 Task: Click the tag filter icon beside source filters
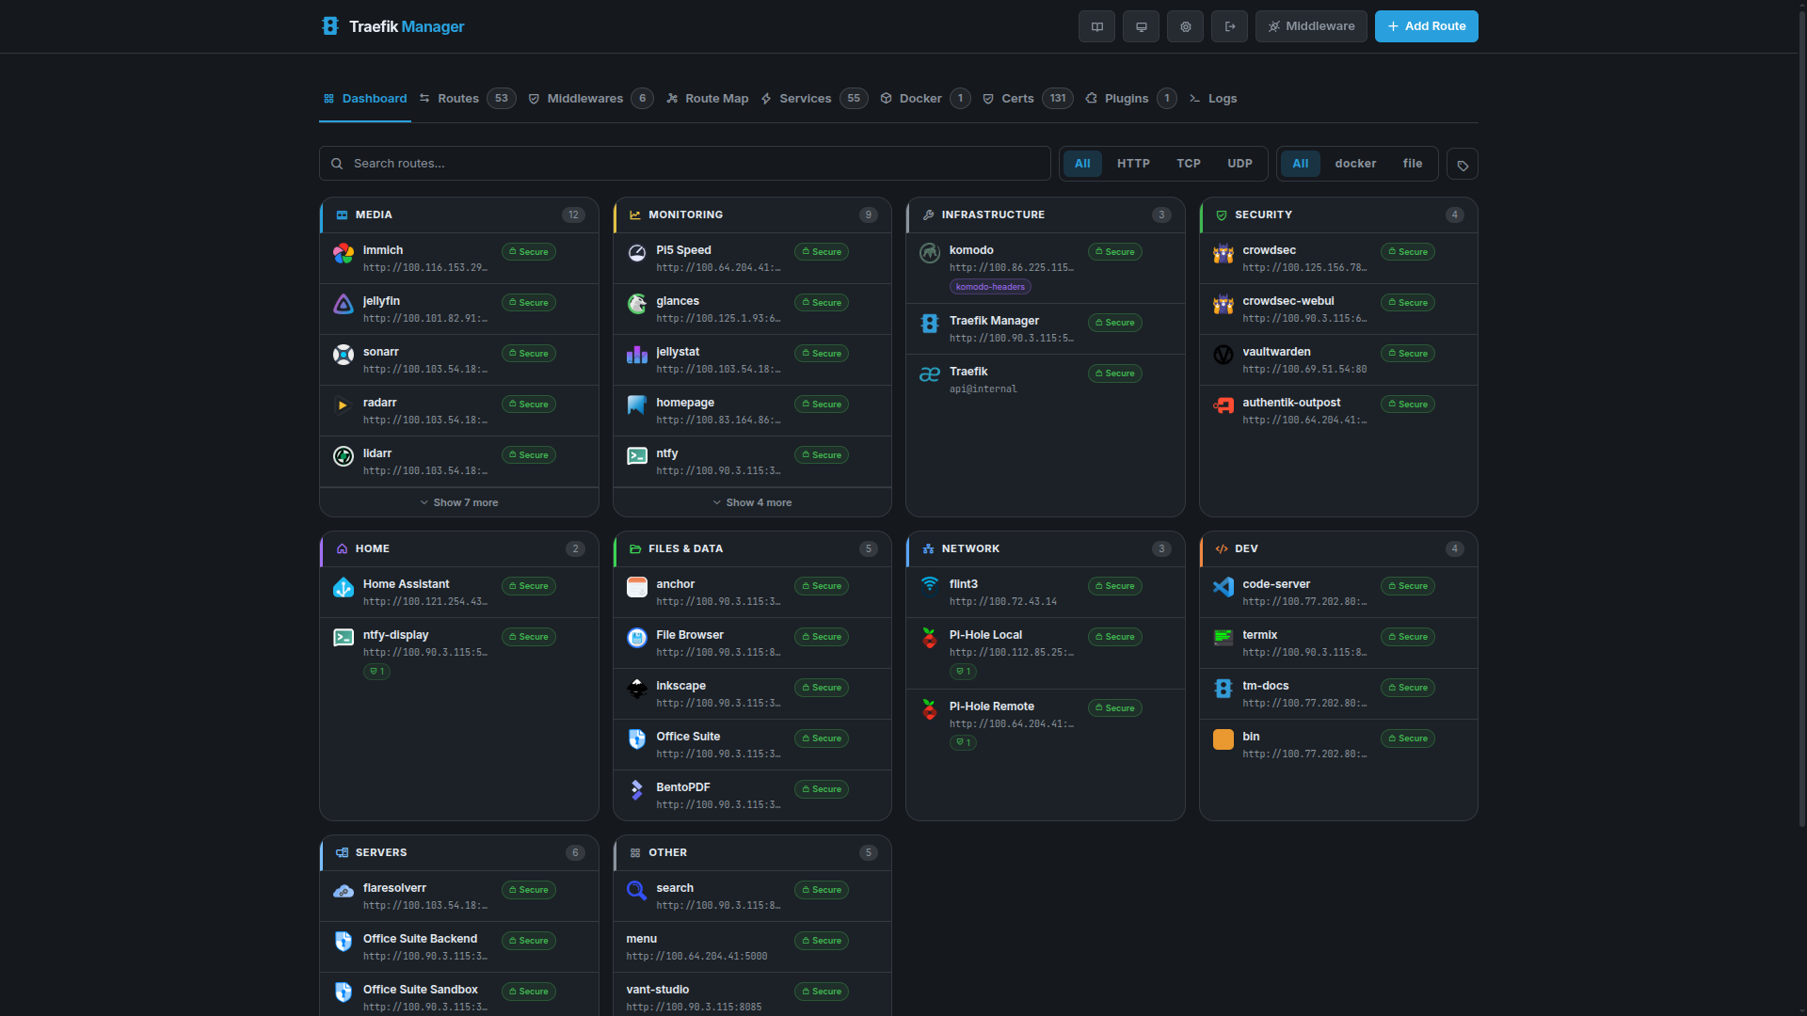pyautogui.click(x=1462, y=164)
